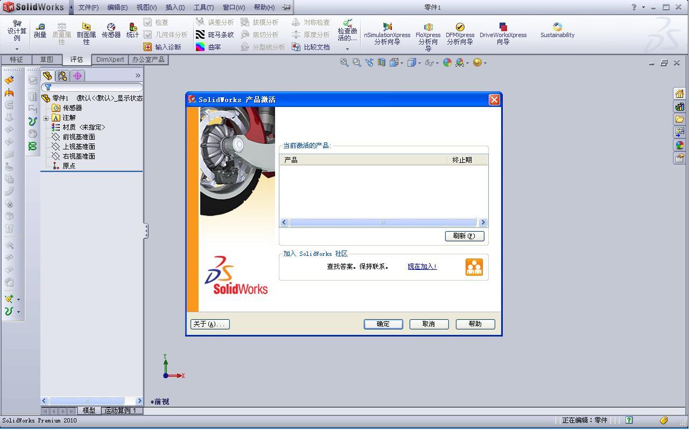The height and width of the screenshot is (430, 689).
Task: Open Appearances color ball task pane icon
Action: pos(679,145)
